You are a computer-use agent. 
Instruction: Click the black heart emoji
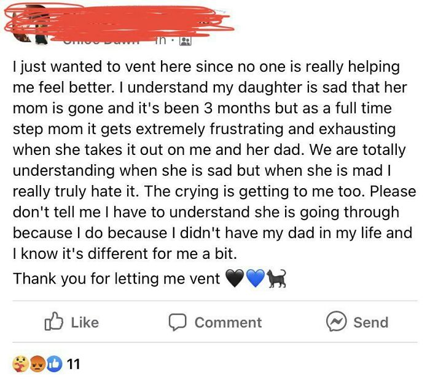coord(235,279)
